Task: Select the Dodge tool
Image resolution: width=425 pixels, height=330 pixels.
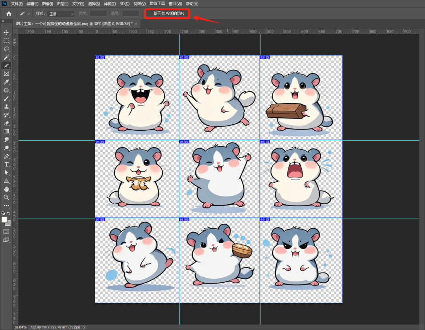Action: (6, 148)
